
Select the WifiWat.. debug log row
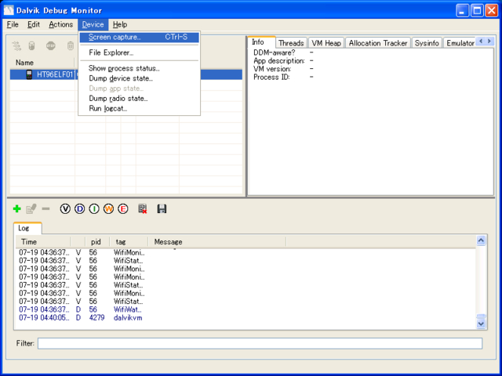246,309
